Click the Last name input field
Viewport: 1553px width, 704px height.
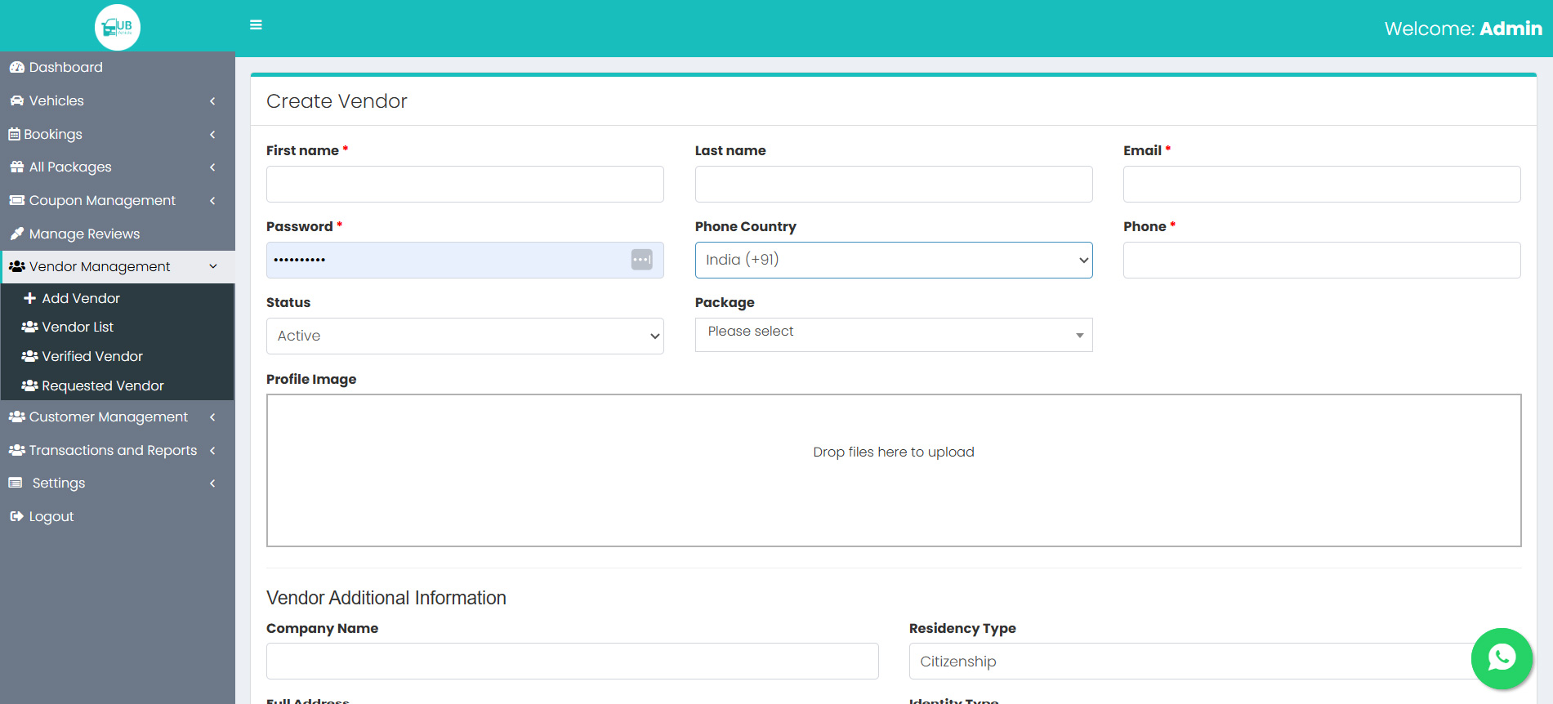(x=894, y=184)
